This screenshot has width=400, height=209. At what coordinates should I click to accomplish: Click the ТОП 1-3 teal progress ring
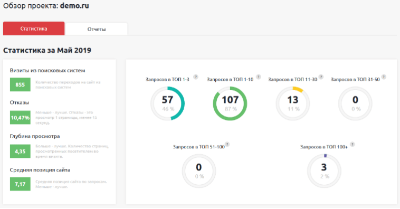tap(168, 103)
